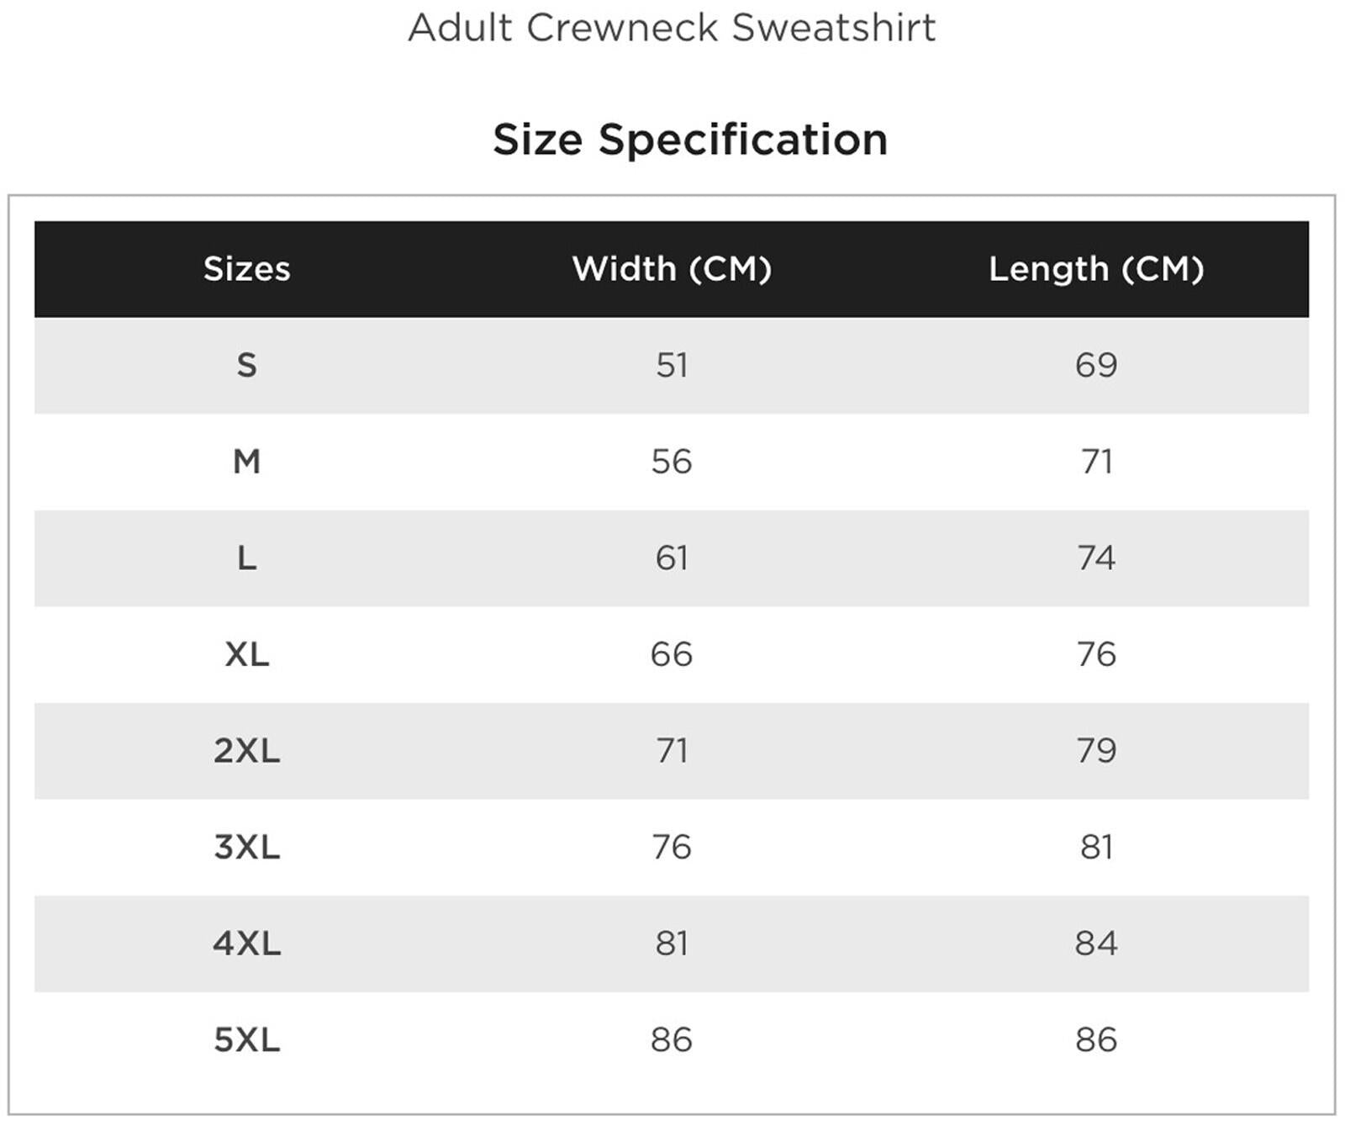Click length value 84 for size 4XL
Screen dimensions: 1345x1131
pyautogui.click(x=1096, y=943)
